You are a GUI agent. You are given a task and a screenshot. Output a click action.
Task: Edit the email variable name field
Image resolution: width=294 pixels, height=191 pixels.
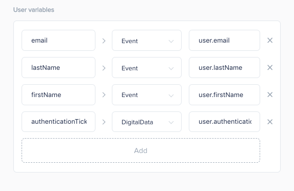point(58,41)
